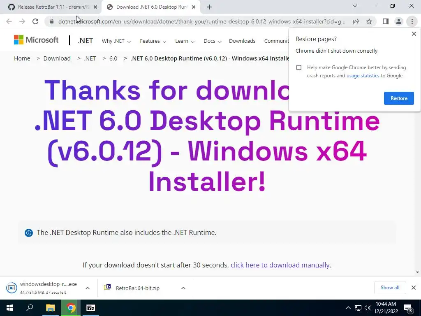The image size is (421, 316).
Task: Close the downloads shelf
Action: (x=414, y=288)
